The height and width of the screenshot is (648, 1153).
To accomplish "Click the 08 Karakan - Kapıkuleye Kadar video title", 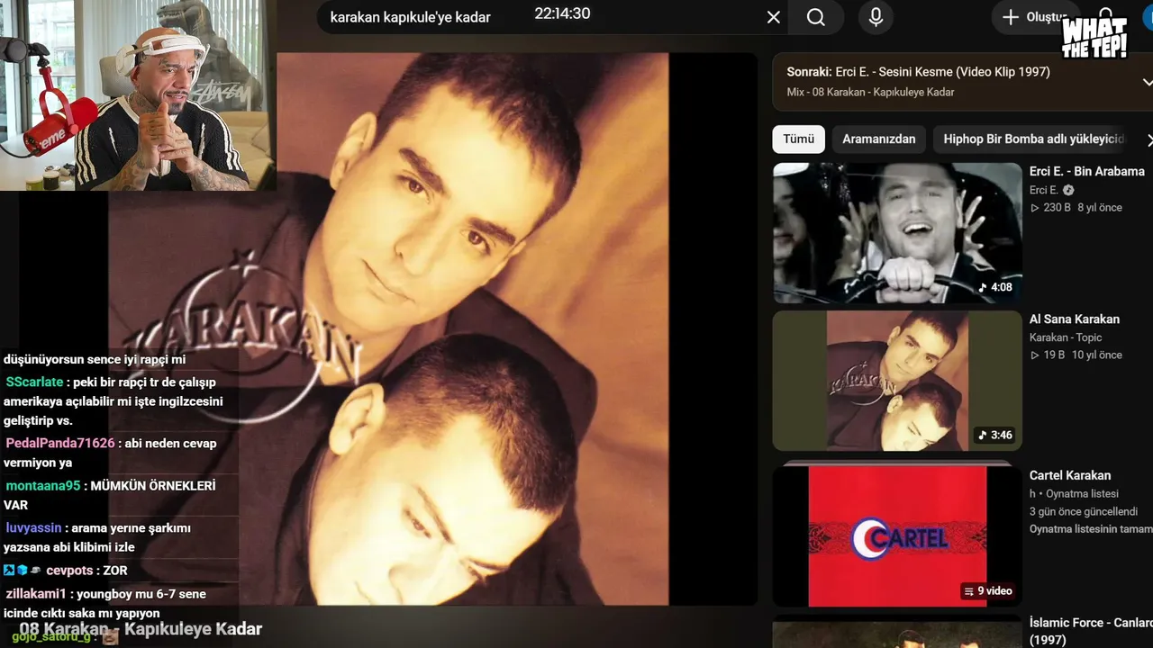I will click(141, 629).
